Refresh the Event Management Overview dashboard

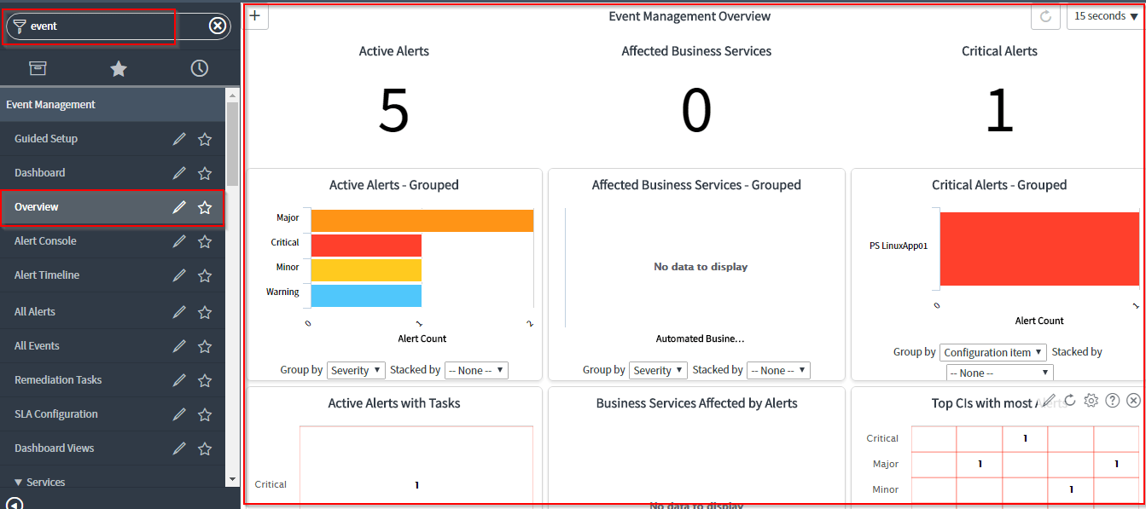[1045, 15]
